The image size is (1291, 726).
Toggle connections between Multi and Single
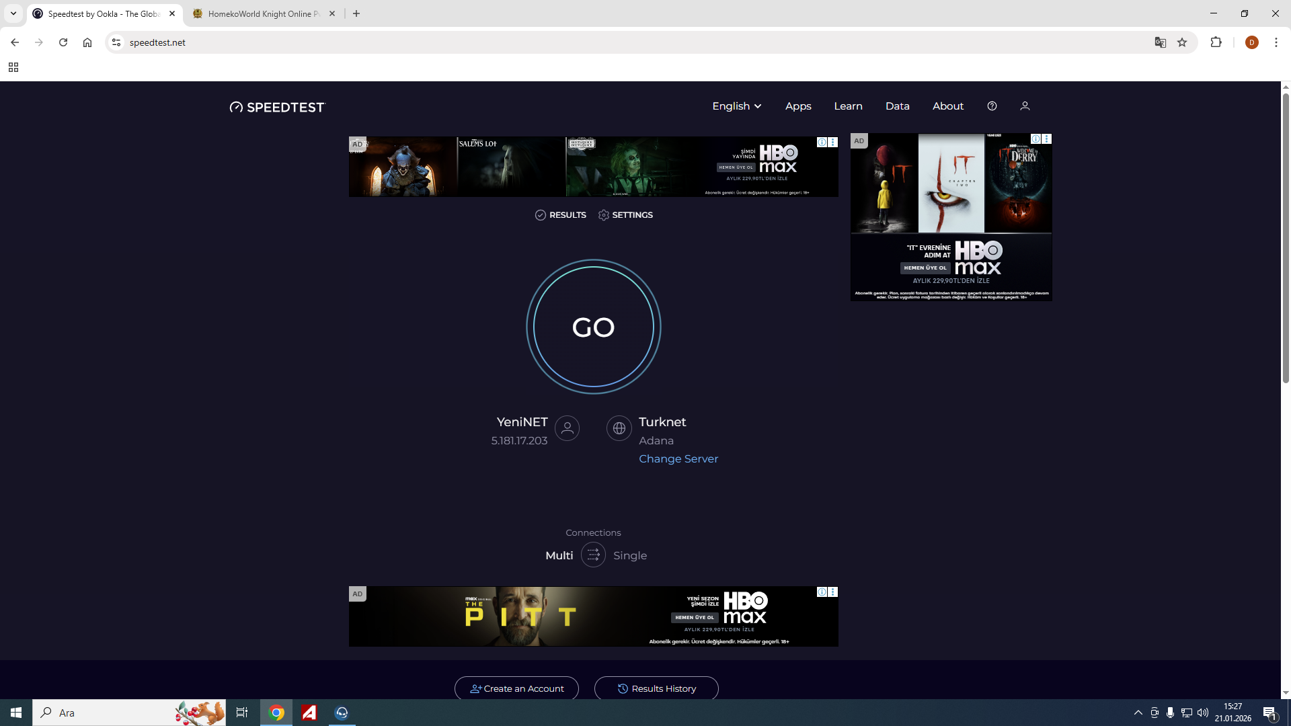(x=593, y=555)
